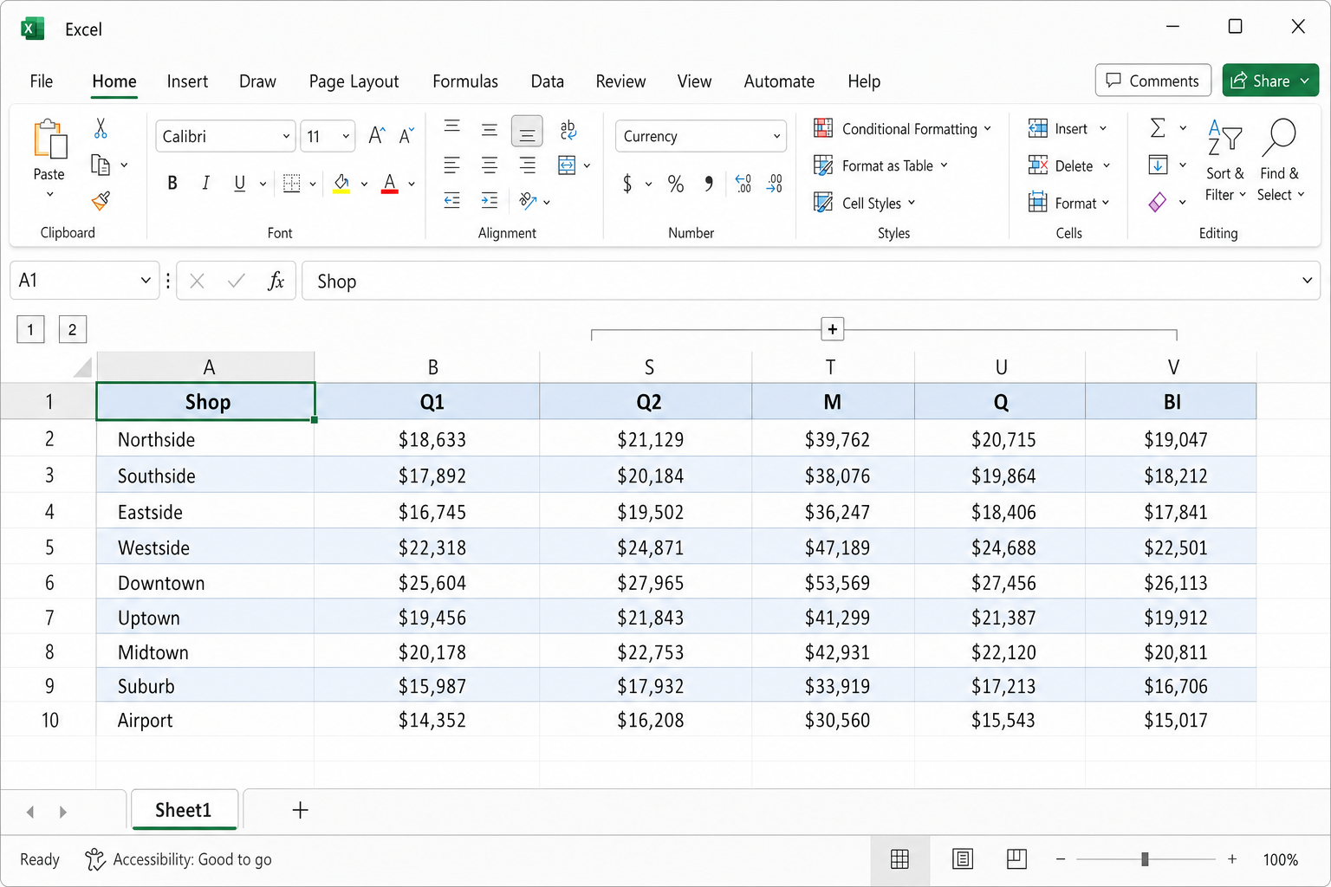
Task: Open the Formulas tab
Action: pyautogui.click(x=465, y=81)
